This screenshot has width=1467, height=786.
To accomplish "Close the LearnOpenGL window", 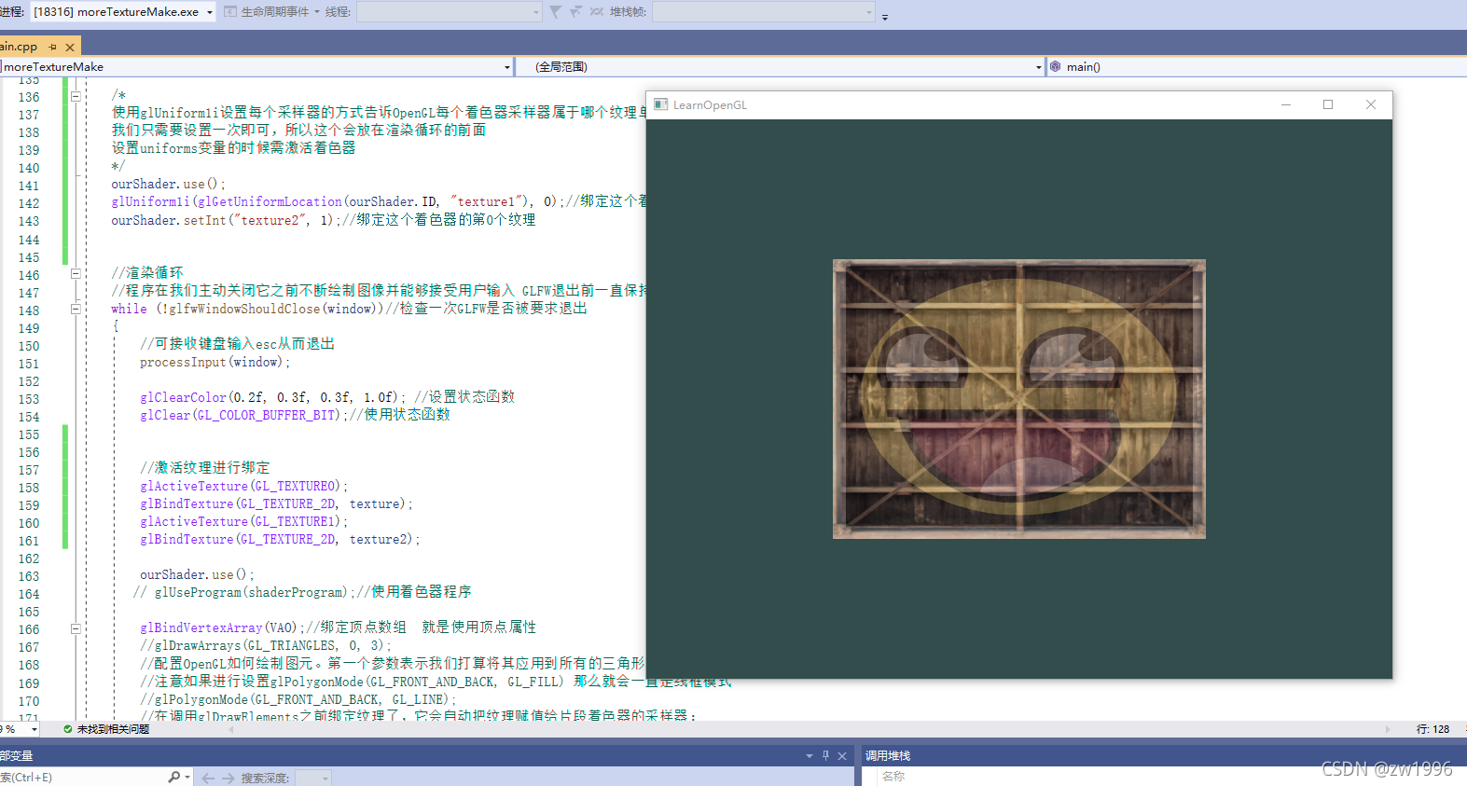I will (x=1371, y=104).
